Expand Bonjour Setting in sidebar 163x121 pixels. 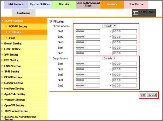24,83
